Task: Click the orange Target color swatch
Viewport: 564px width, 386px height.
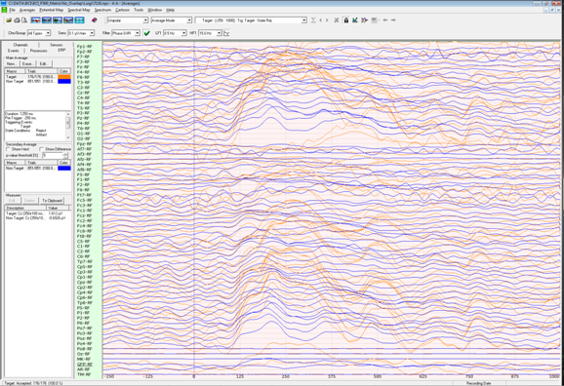Action: click(x=64, y=77)
